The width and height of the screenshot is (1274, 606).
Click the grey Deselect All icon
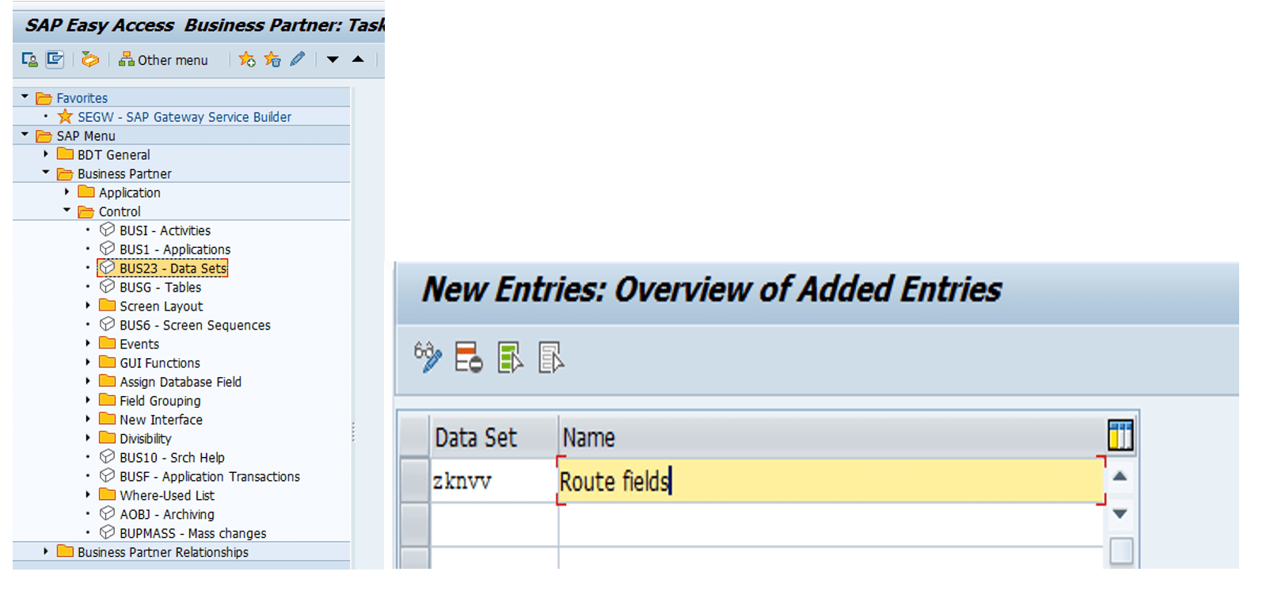pyautogui.click(x=551, y=357)
